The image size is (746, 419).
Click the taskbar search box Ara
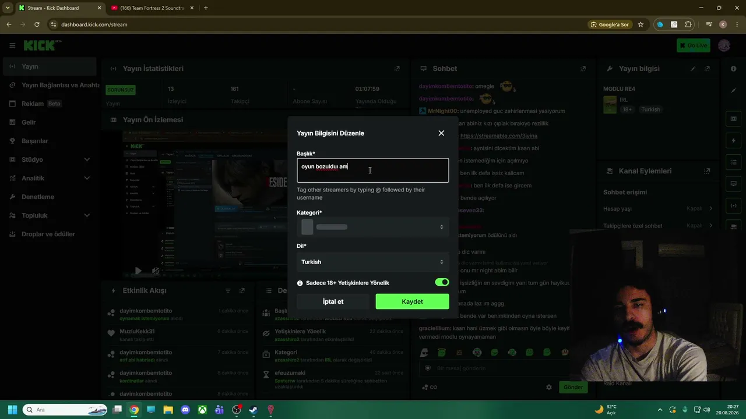(65, 410)
